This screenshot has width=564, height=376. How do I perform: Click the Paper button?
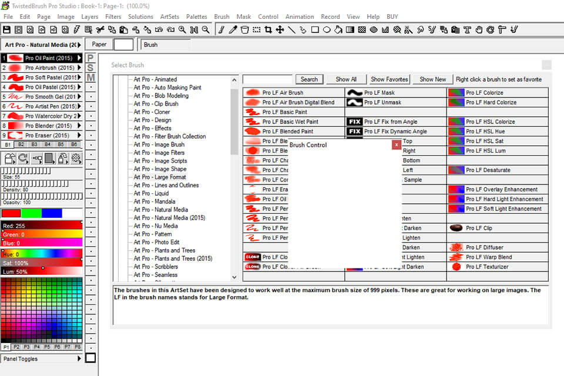[99, 45]
